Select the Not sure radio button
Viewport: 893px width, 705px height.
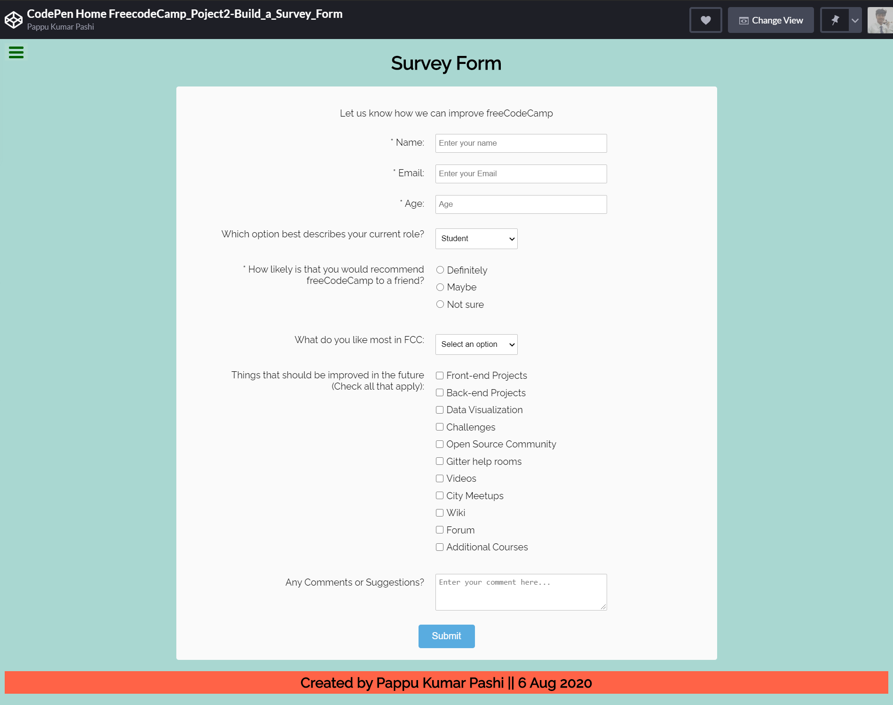tap(440, 304)
